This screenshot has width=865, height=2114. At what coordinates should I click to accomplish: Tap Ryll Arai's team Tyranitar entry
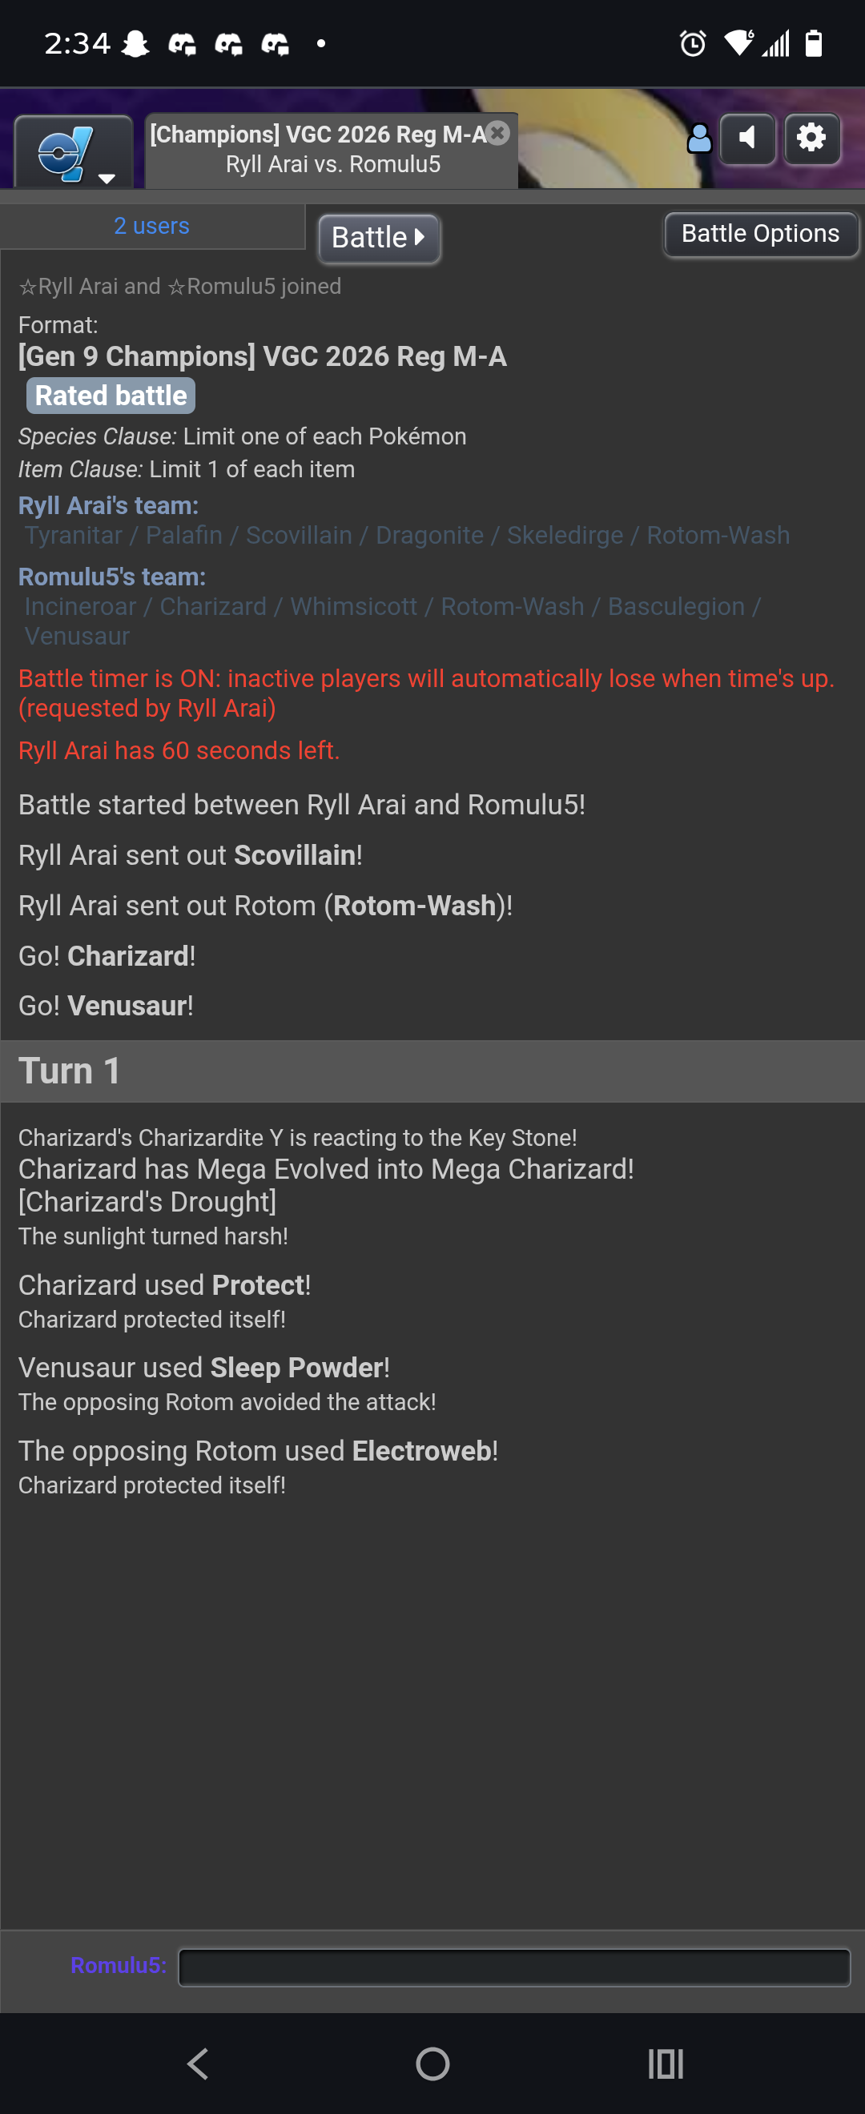coord(74,535)
